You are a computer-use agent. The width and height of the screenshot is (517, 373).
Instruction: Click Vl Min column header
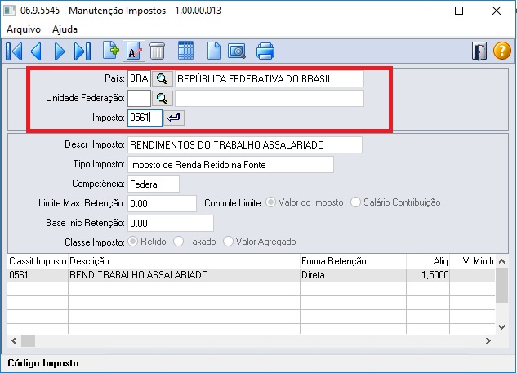473,261
